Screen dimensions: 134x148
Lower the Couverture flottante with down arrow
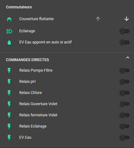point(127,19)
